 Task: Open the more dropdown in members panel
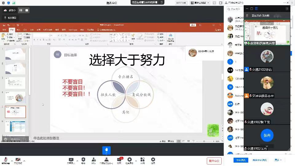pyautogui.click(x=278, y=160)
